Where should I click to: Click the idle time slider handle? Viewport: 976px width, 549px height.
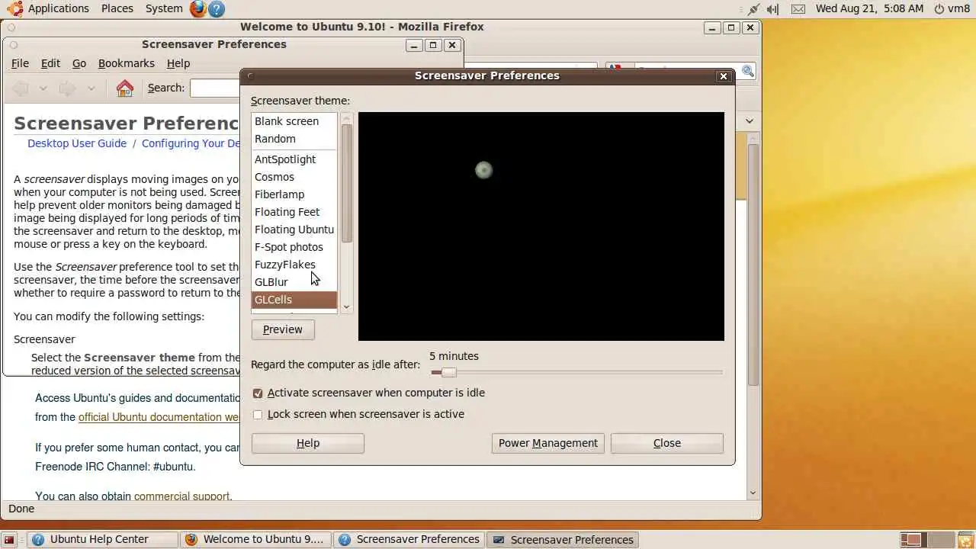click(x=448, y=372)
